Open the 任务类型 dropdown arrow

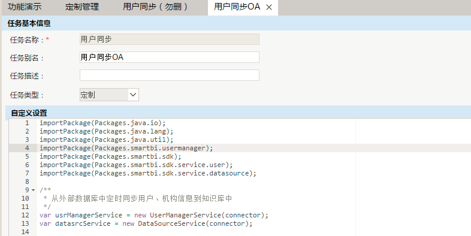pyautogui.click(x=133, y=95)
